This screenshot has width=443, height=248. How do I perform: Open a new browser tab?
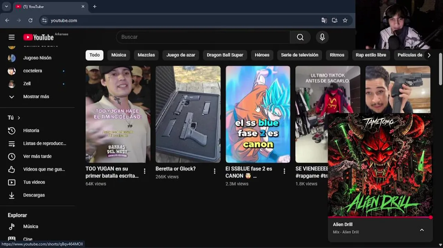click(x=95, y=7)
